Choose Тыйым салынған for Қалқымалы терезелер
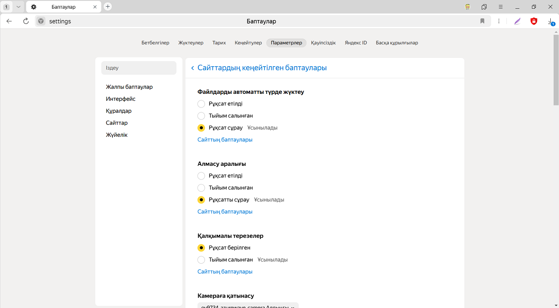 (201, 260)
